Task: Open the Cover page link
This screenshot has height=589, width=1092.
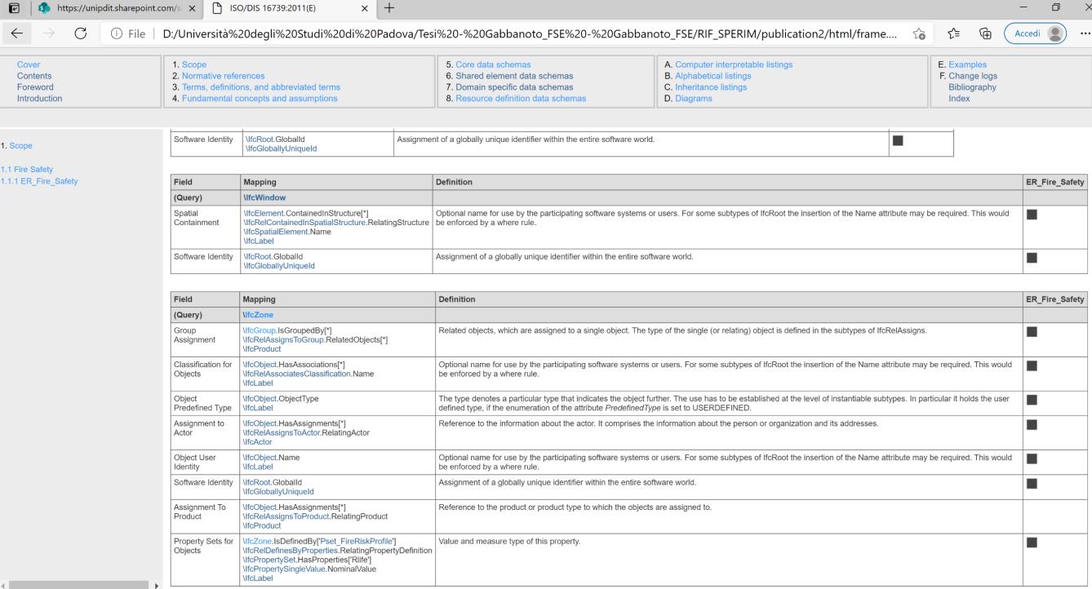Action: tap(29, 64)
